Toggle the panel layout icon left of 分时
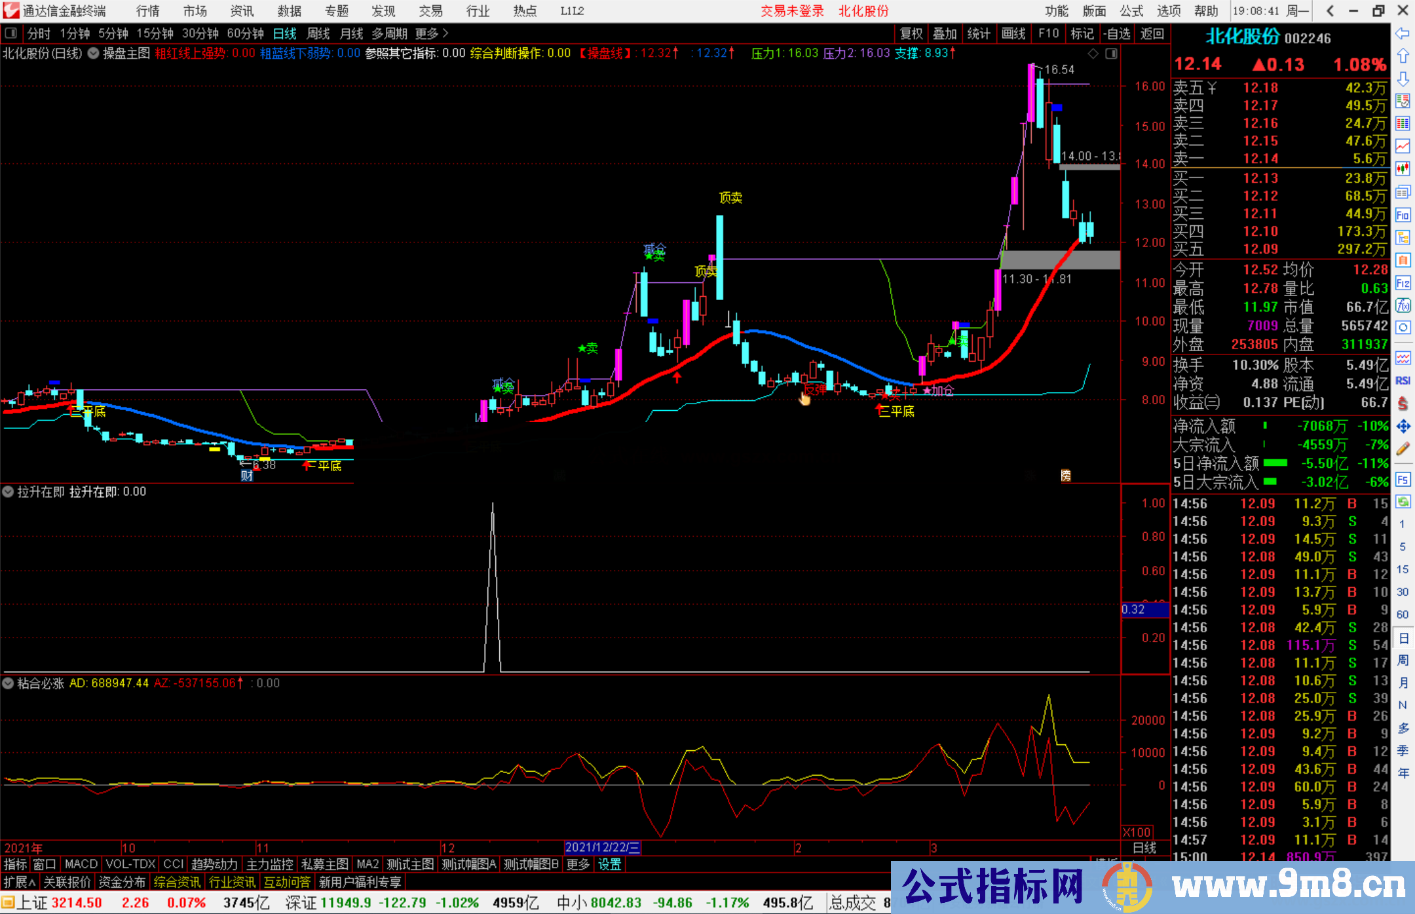The width and height of the screenshot is (1415, 914). (x=11, y=33)
